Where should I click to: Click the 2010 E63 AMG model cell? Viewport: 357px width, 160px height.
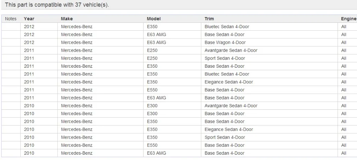click(156, 153)
